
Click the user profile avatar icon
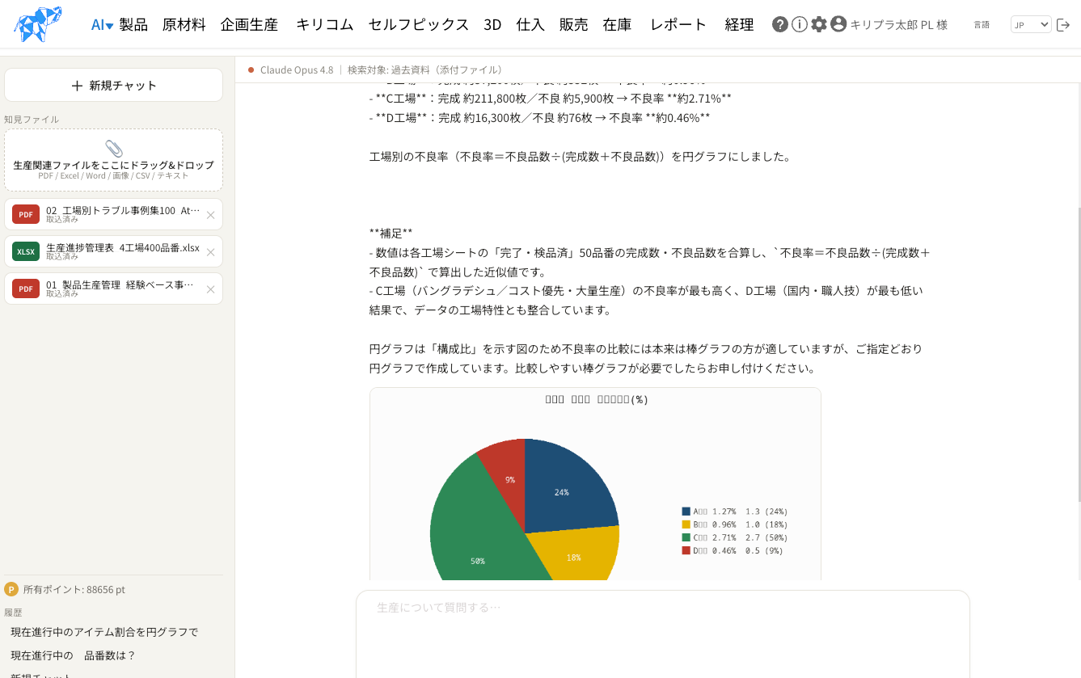838,24
